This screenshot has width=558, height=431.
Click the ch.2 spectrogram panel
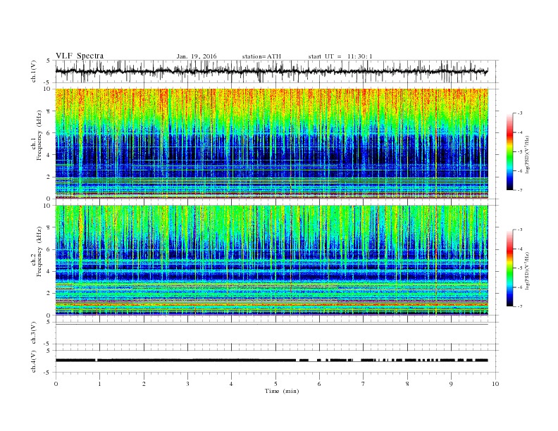[x=271, y=260]
